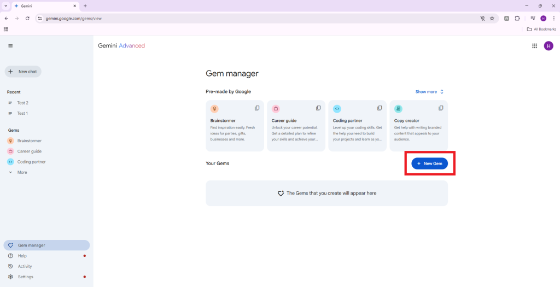Image resolution: width=560 pixels, height=287 pixels.
Task: Click the pinned extension icon beside Extensions
Action: click(506, 18)
